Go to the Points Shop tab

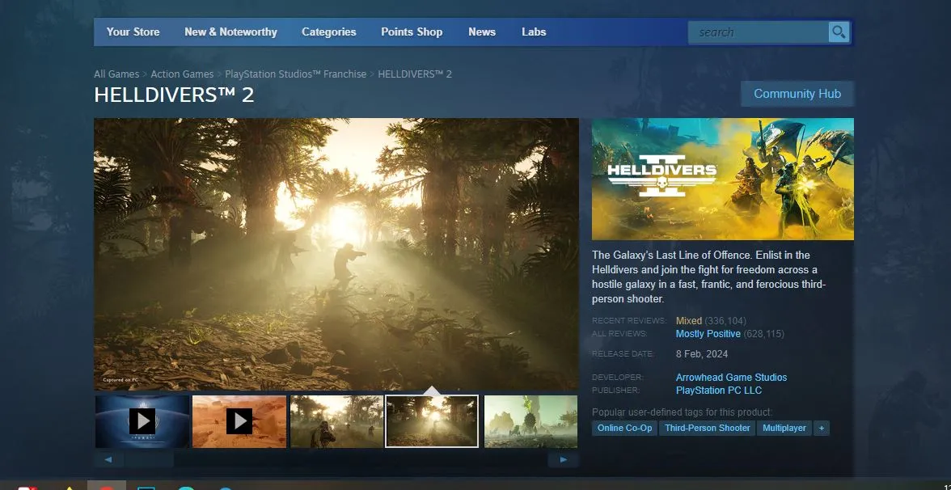pos(412,32)
